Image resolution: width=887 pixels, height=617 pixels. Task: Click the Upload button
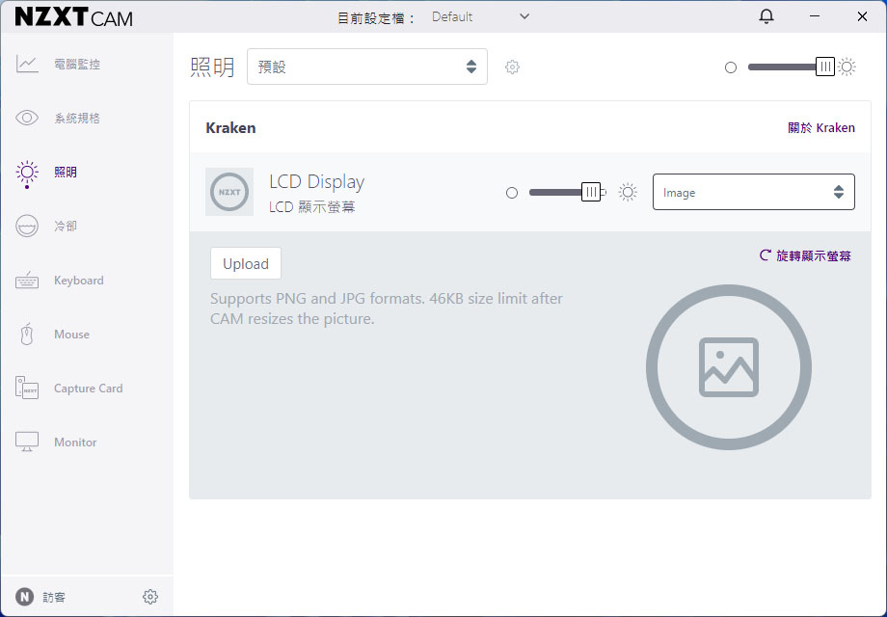(x=246, y=263)
